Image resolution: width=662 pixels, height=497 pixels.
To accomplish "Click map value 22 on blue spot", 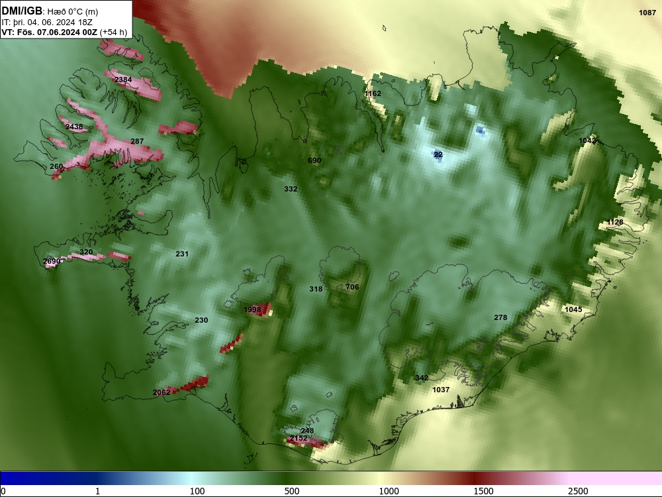I will tap(438, 154).
